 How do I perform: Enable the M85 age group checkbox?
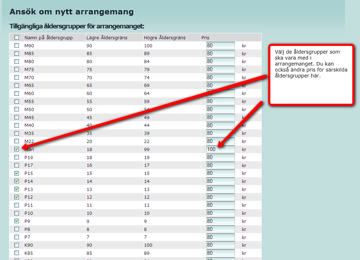pyautogui.click(x=16, y=54)
